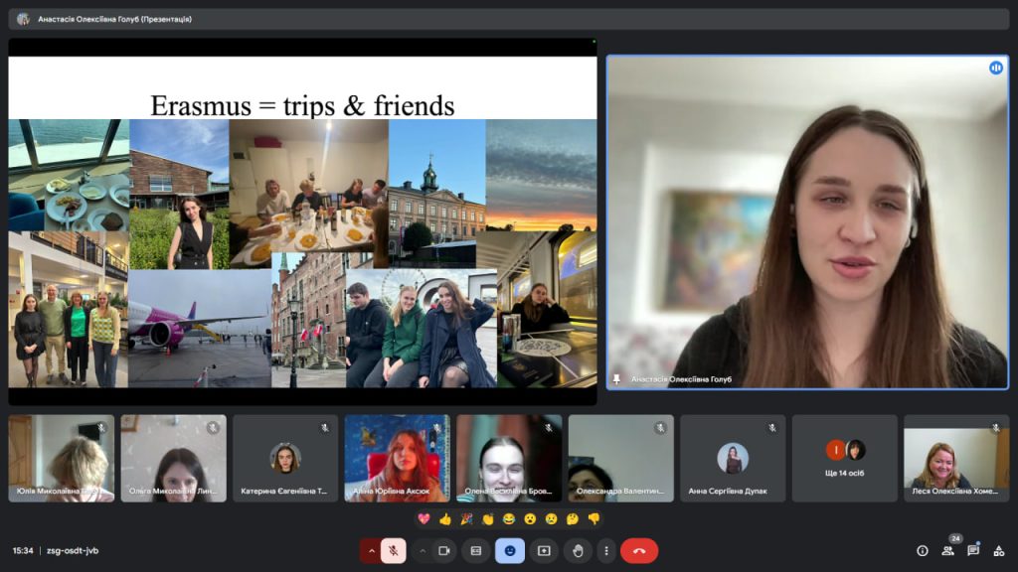Send the heart emoji reaction
1018x572 pixels.
tap(424, 518)
